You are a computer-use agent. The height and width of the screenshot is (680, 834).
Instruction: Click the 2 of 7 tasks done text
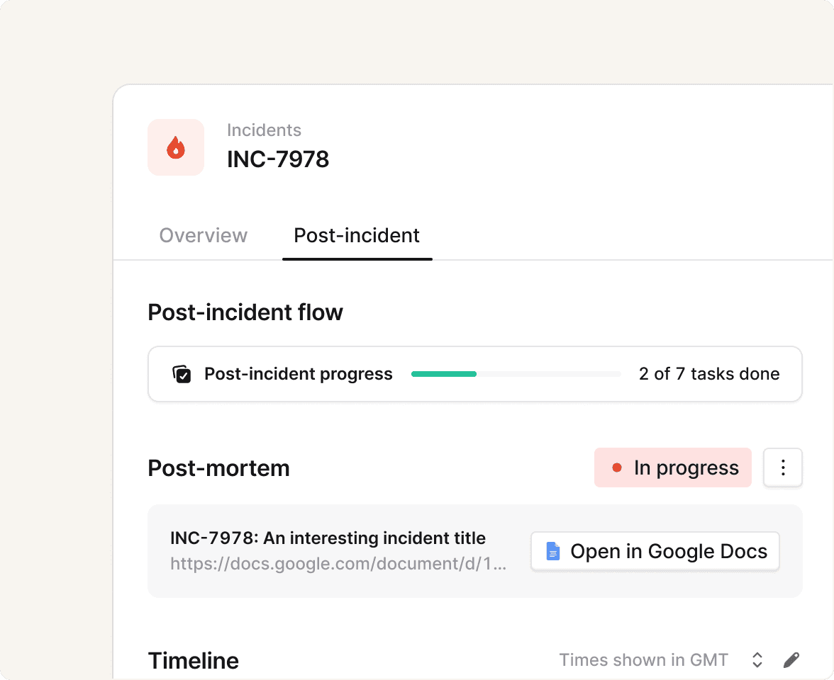pos(709,374)
